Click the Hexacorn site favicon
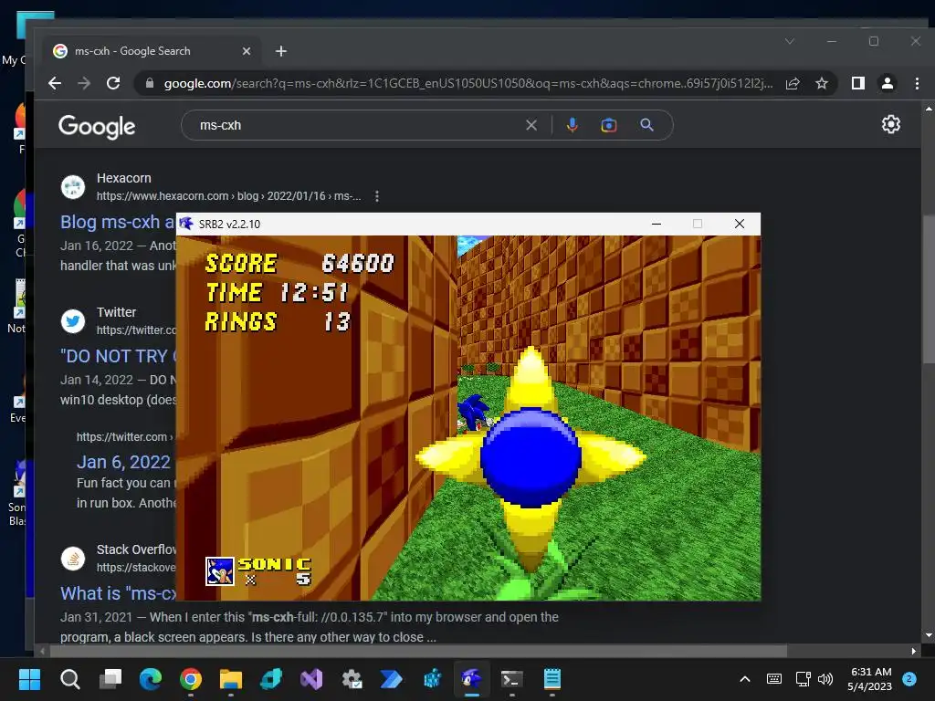The image size is (935, 701). (73, 186)
